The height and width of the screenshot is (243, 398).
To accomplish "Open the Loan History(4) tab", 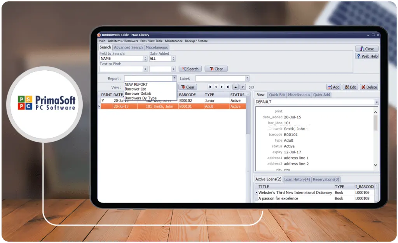I will coord(297,179).
